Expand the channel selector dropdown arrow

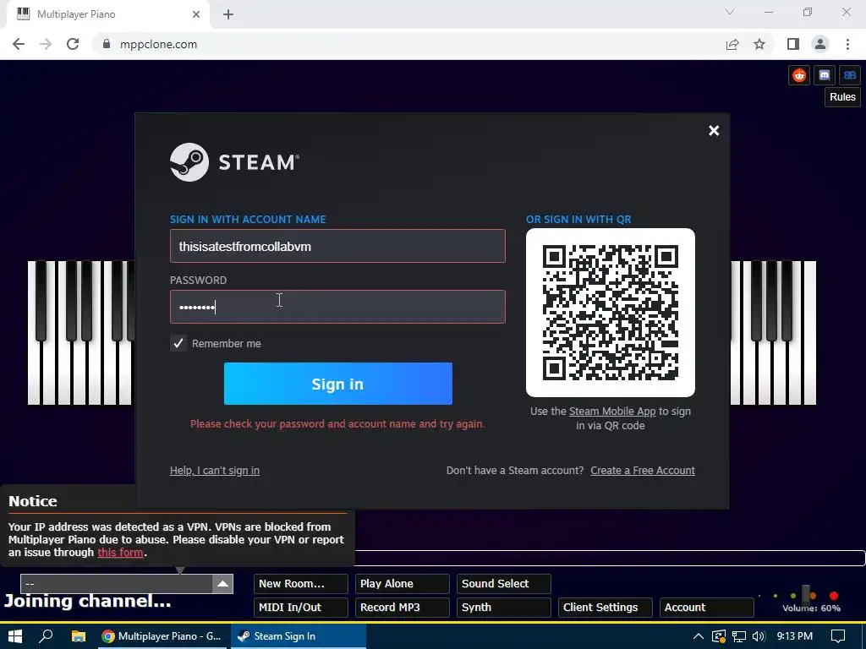[x=222, y=584]
